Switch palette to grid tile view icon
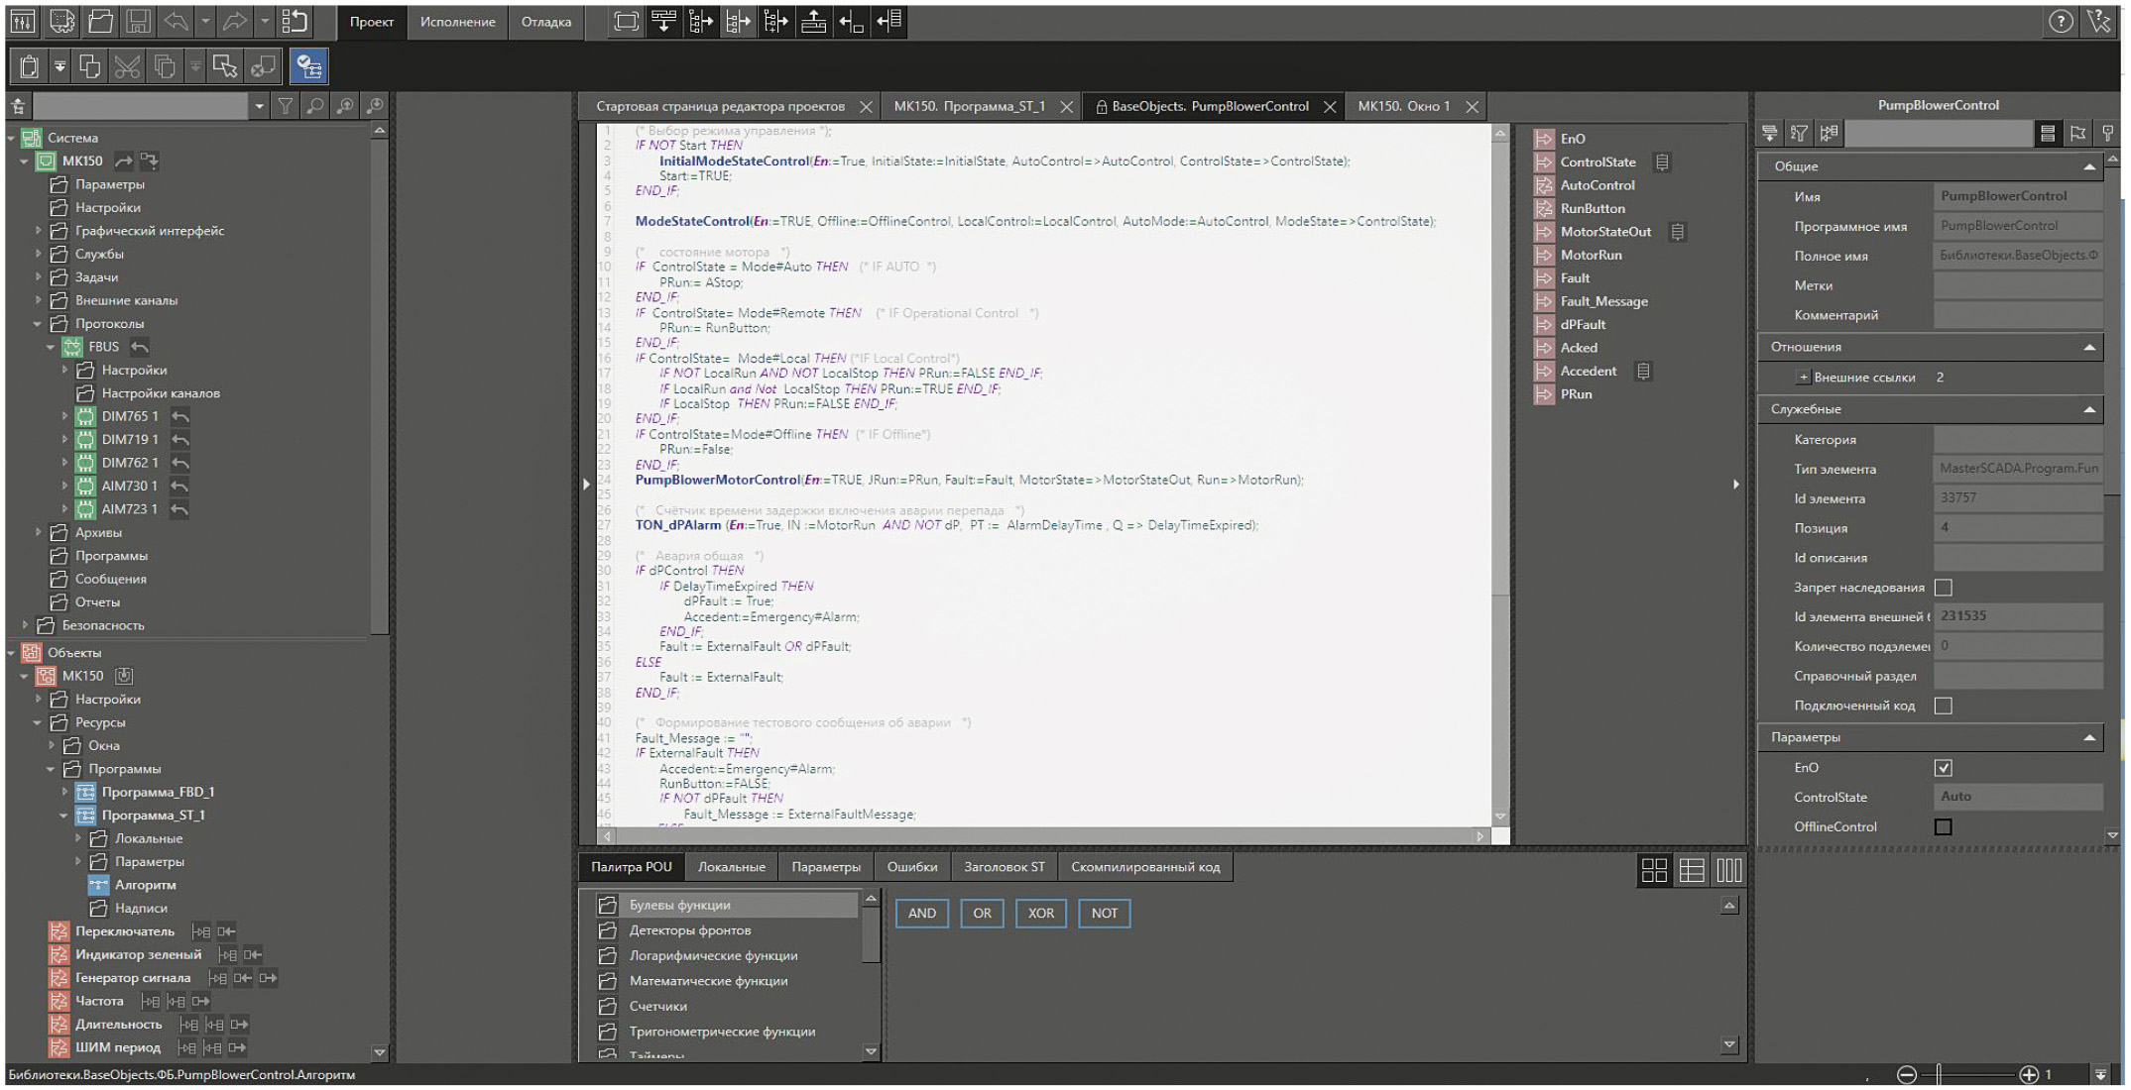The width and height of the screenshot is (2131, 1090). 1654,871
